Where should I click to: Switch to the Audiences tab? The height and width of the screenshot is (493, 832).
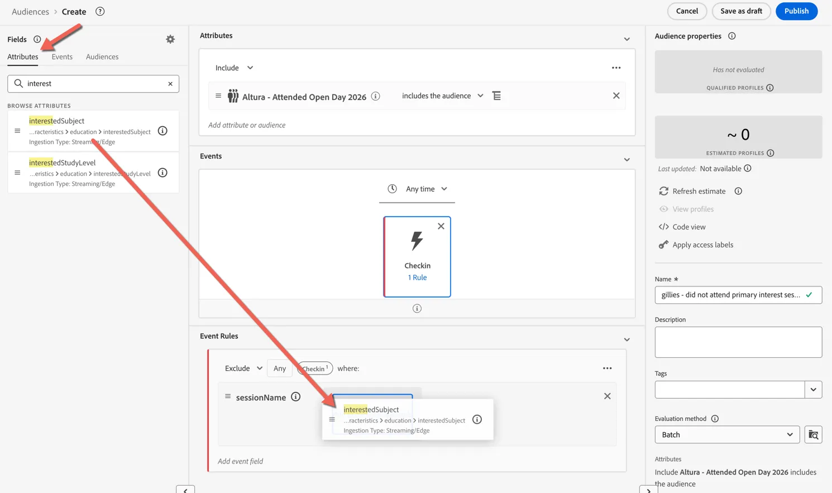pos(102,56)
